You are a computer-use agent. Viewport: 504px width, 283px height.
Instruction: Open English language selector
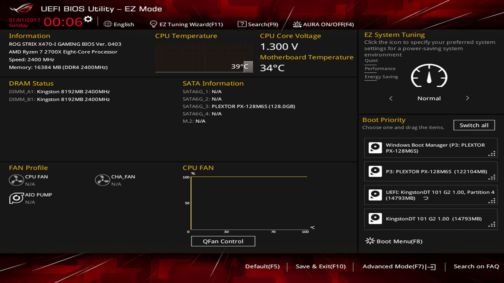(x=119, y=24)
